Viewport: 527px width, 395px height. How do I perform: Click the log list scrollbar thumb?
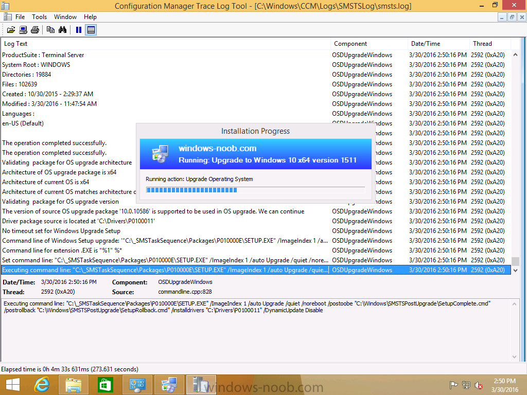[x=515, y=261]
